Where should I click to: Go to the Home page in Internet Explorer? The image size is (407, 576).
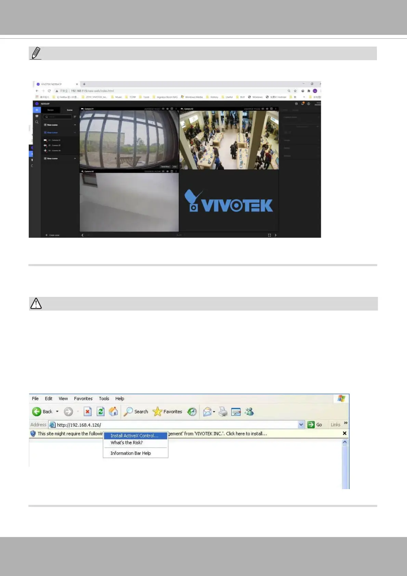pyautogui.click(x=114, y=411)
